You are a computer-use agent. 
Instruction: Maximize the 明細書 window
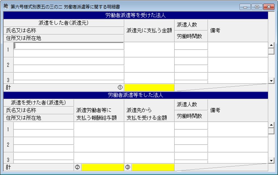pos(257,7)
